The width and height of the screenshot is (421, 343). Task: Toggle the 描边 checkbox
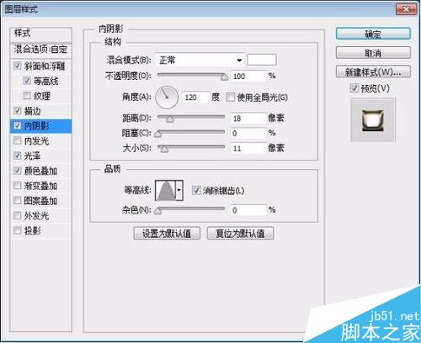18,111
